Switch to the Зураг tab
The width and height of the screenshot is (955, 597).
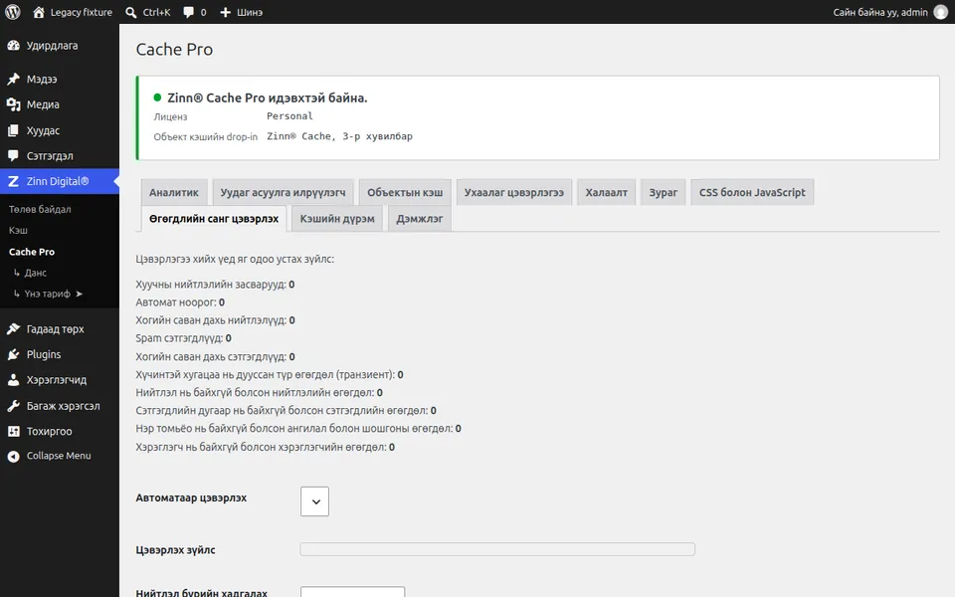pyautogui.click(x=664, y=192)
